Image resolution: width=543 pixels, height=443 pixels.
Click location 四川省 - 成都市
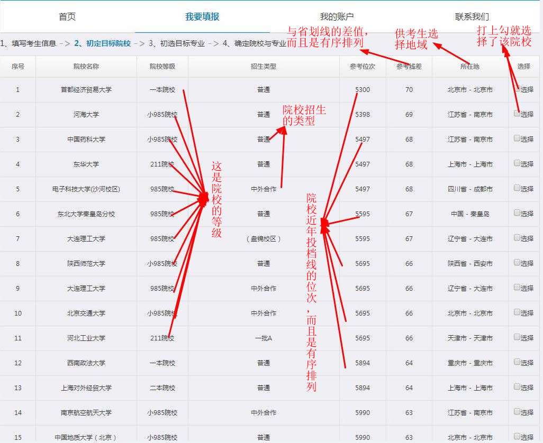point(470,189)
